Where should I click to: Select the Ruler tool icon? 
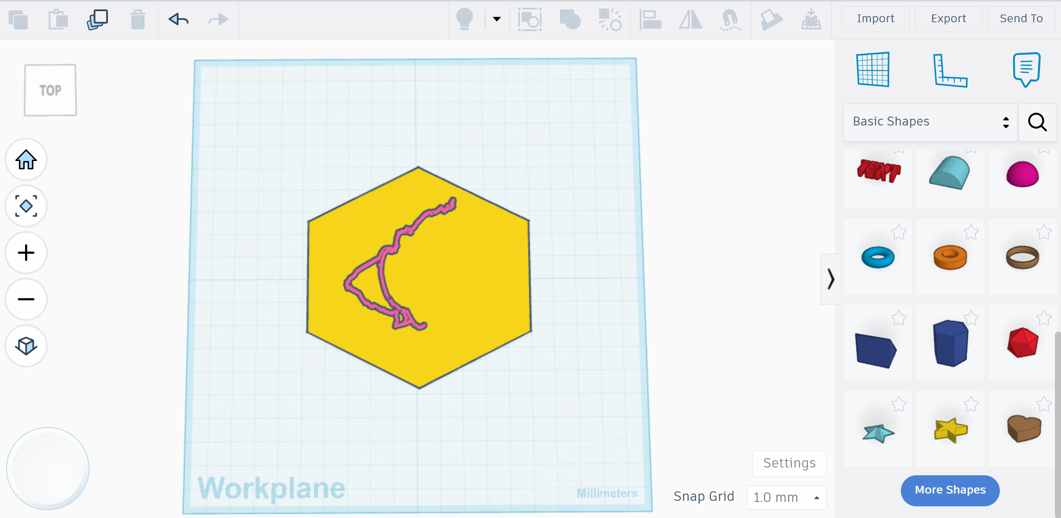coord(950,70)
